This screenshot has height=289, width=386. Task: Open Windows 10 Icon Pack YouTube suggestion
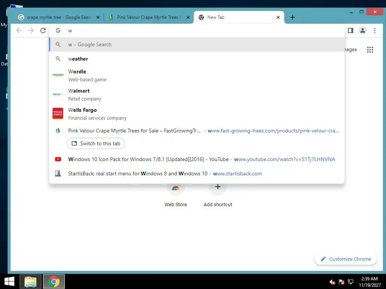click(197, 159)
